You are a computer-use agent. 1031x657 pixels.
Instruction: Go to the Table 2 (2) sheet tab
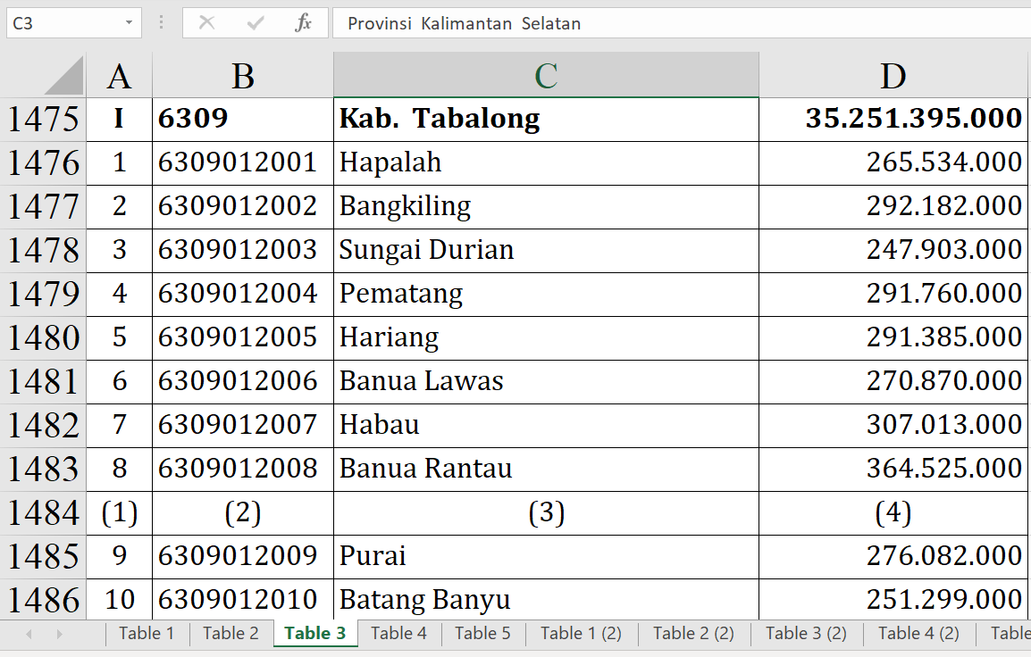coord(693,634)
